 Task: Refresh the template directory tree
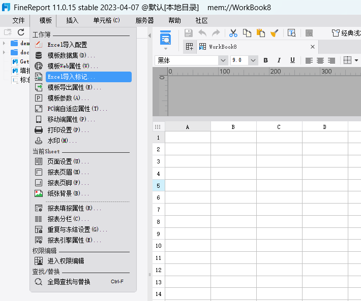tap(21, 32)
